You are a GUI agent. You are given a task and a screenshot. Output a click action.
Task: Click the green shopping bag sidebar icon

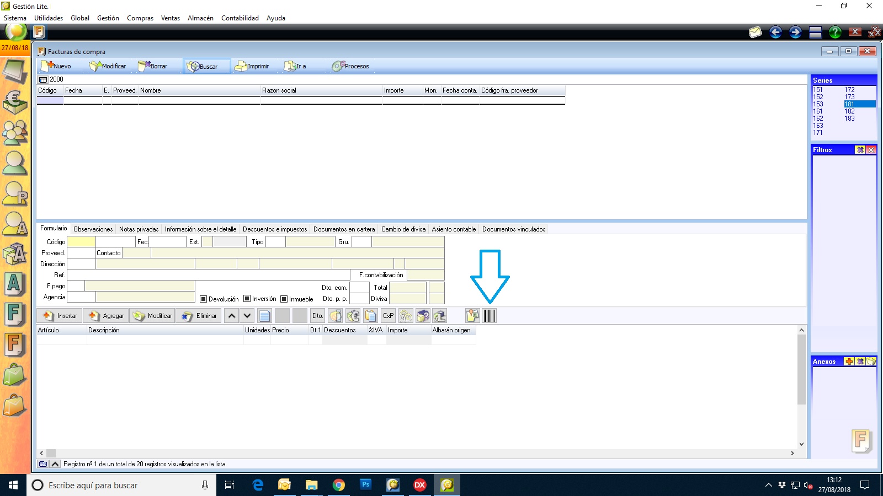click(15, 375)
